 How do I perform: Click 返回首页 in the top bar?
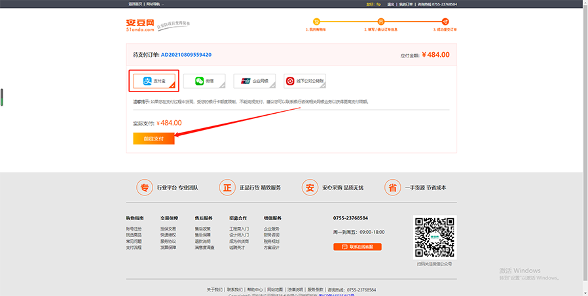(x=135, y=4)
